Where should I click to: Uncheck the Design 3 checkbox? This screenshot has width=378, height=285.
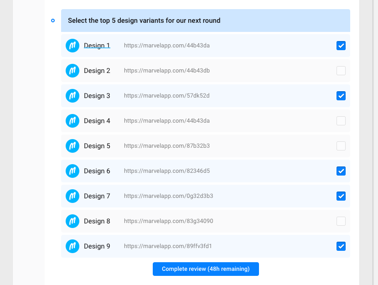(341, 96)
